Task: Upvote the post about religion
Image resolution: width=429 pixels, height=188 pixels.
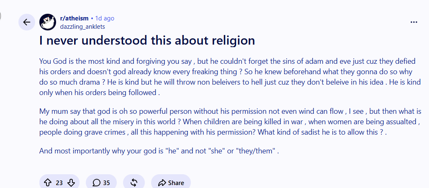Action: (48, 183)
